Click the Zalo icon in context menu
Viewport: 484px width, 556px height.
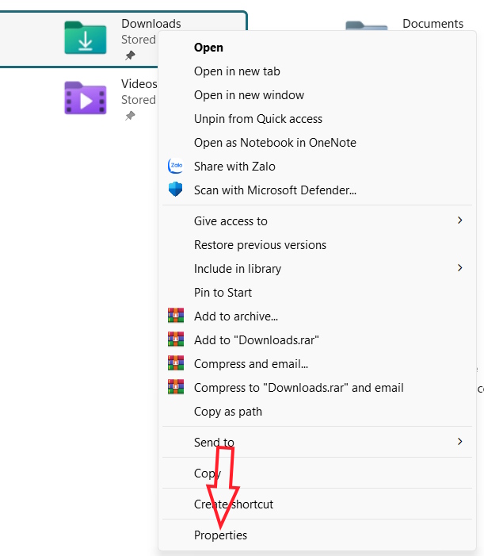point(176,166)
